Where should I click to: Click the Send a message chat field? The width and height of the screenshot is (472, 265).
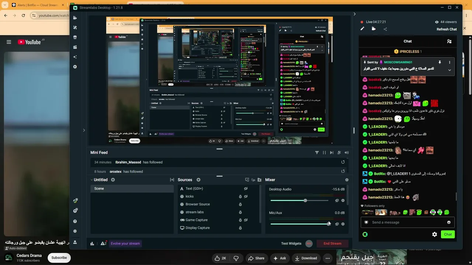[407, 222]
